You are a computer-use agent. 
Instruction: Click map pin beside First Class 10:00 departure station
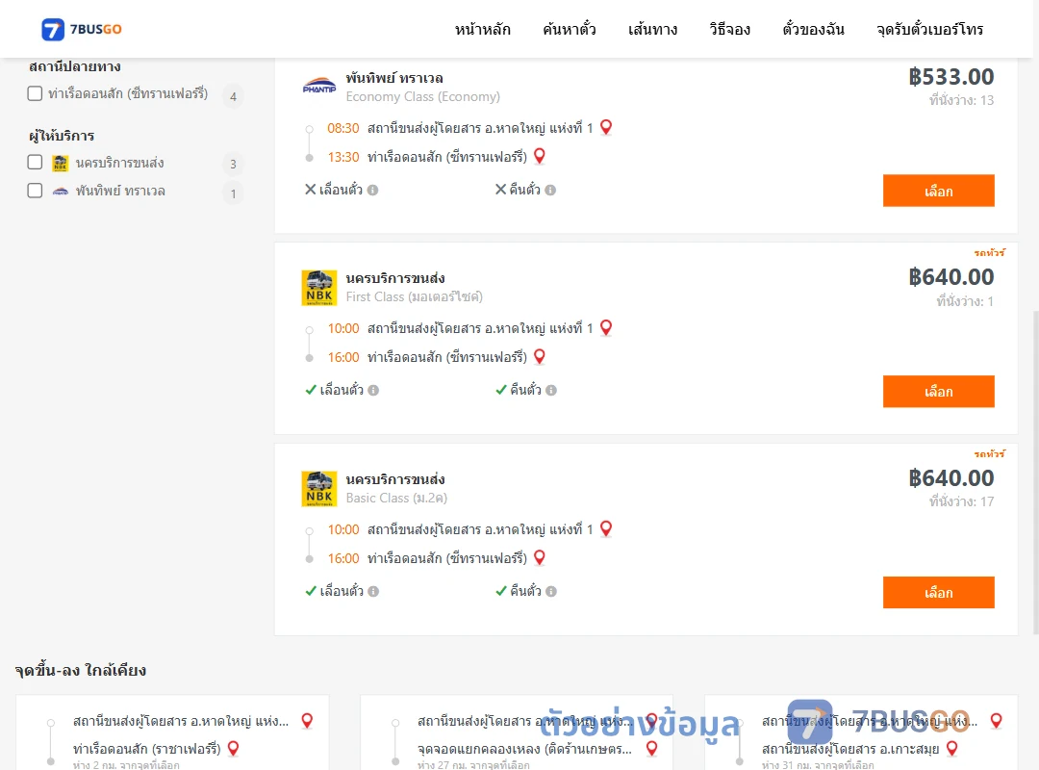(606, 327)
